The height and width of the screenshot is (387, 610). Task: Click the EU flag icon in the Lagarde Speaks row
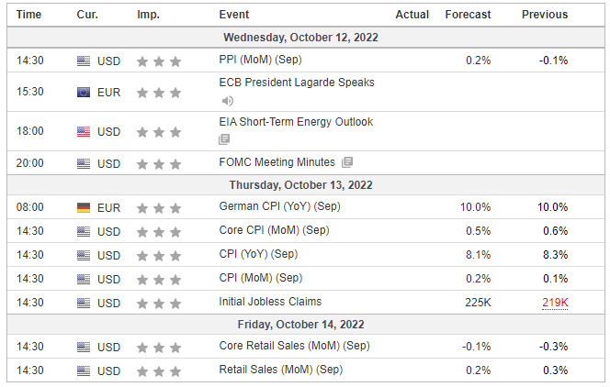click(84, 93)
